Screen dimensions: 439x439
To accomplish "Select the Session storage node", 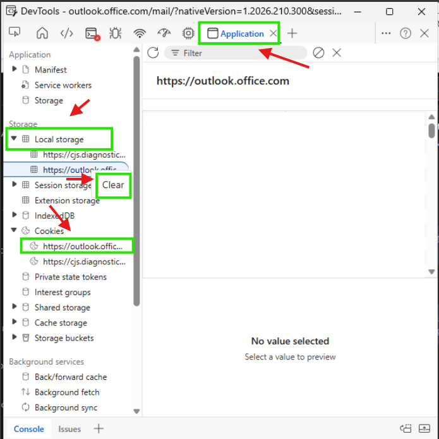I will pyautogui.click(x=63, y=185).
